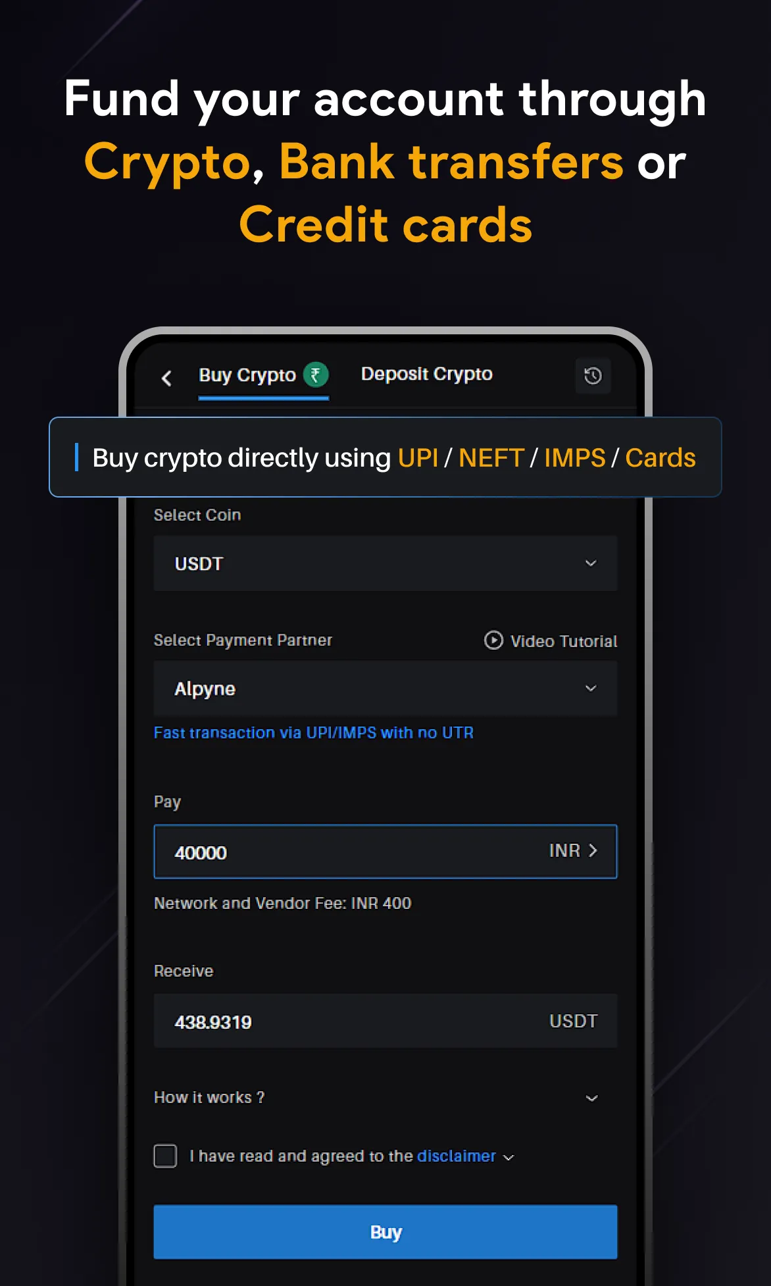Tap the UPI/NEFT/IMPS info banner

385,457
